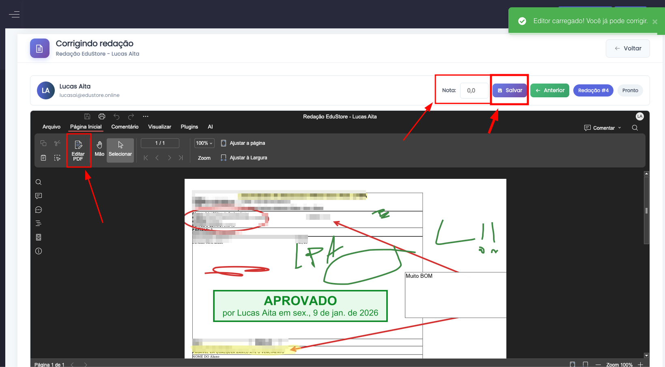The image size is (665, 367).
Task: Switch to the Comentário tab
Action: coord(125,127)
